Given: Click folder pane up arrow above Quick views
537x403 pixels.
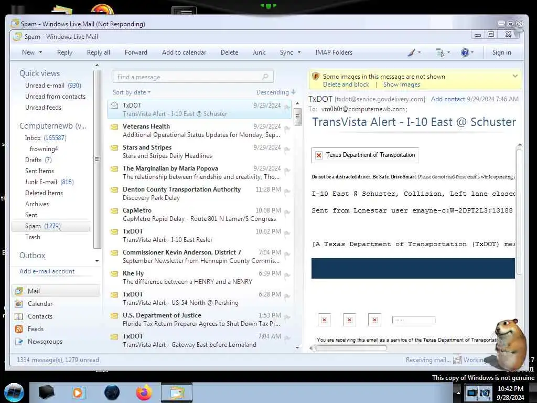Looking at the screenshot, I should pos(97,65).
